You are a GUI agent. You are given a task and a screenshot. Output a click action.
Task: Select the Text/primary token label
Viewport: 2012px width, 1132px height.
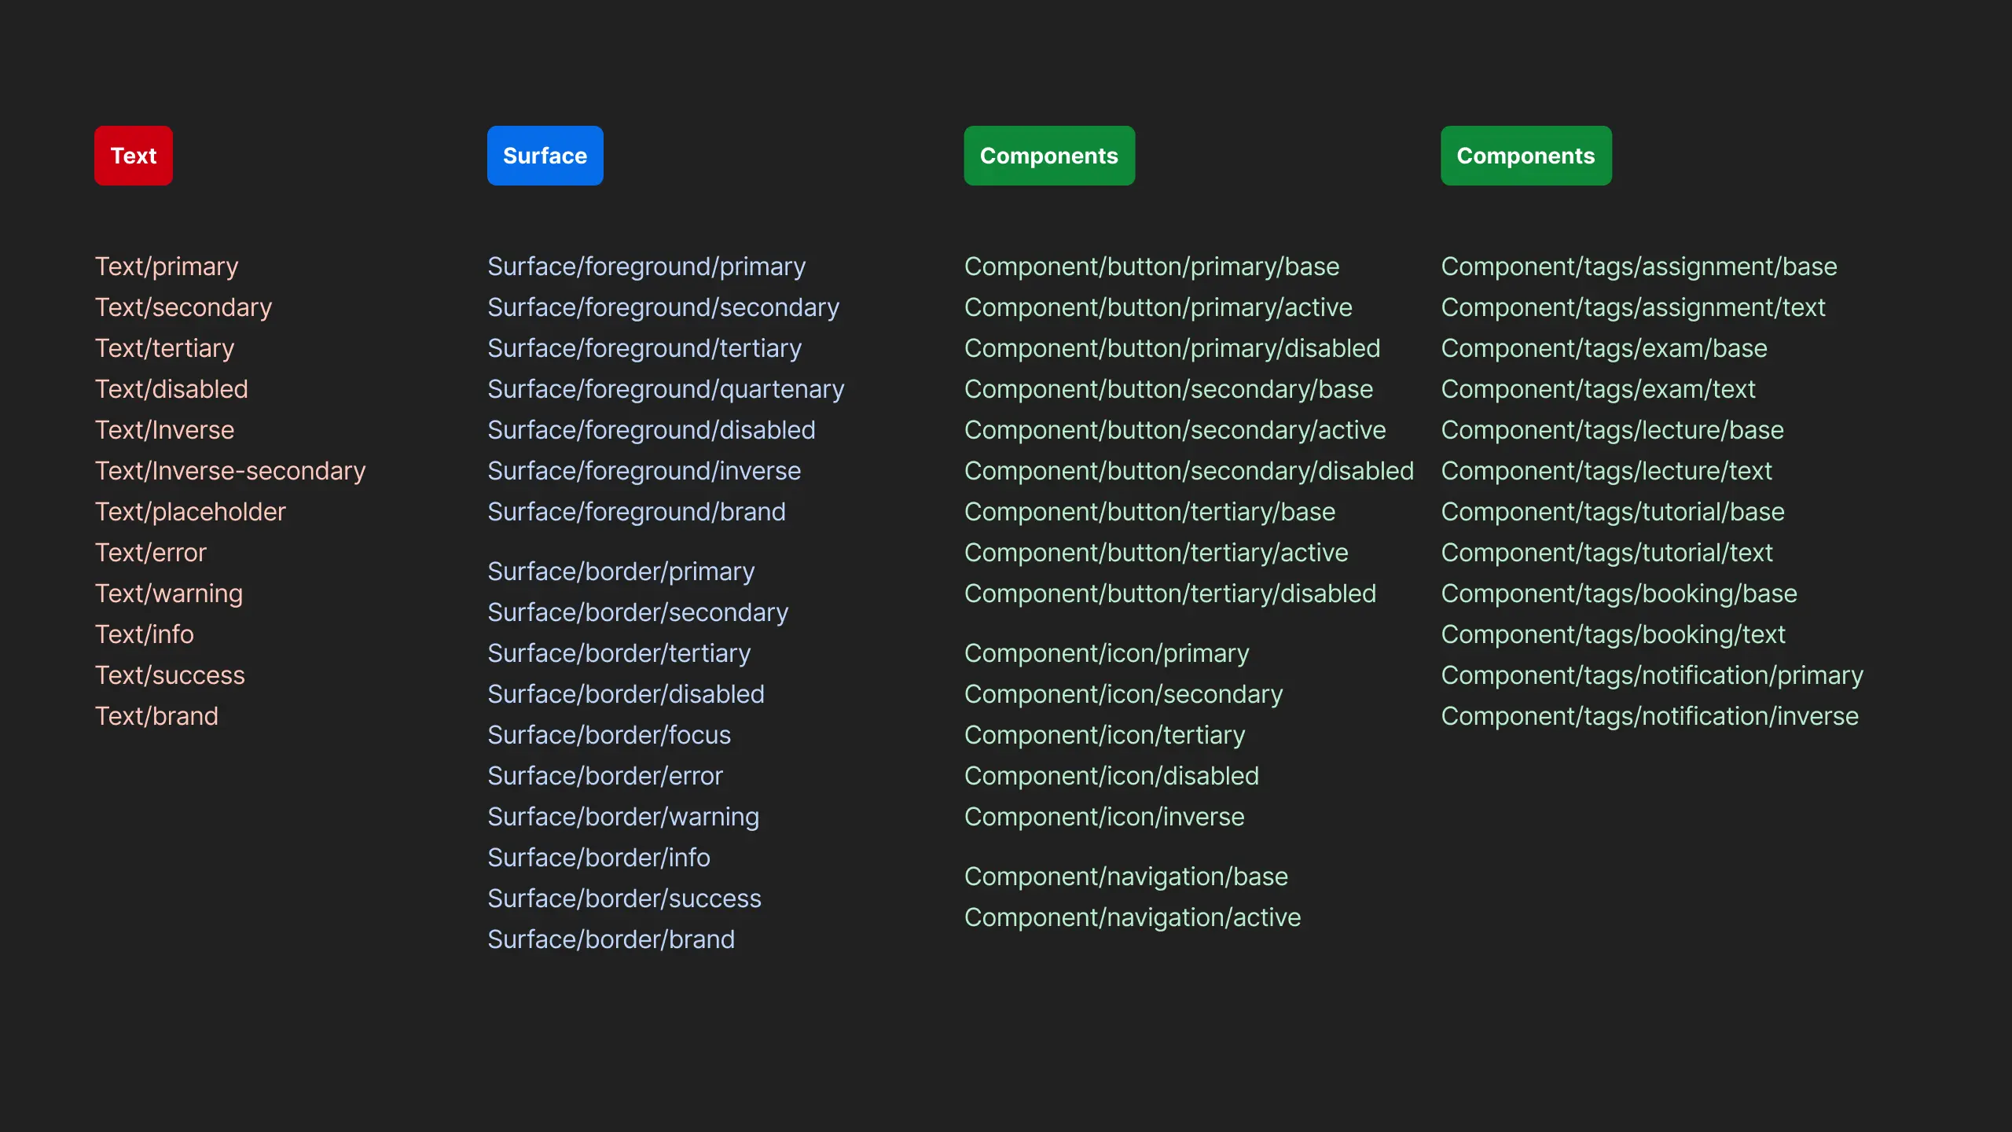click(x=167, y=266)
